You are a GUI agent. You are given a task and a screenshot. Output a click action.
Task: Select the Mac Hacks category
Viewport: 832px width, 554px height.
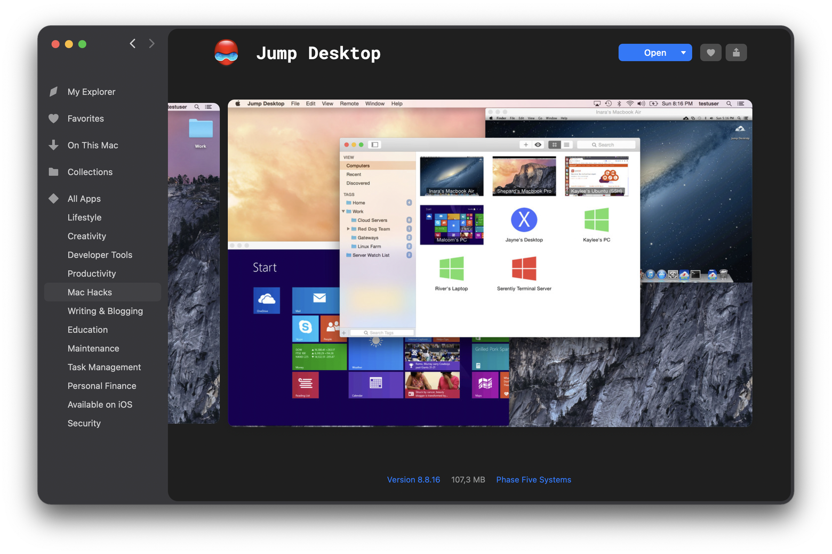102,292
